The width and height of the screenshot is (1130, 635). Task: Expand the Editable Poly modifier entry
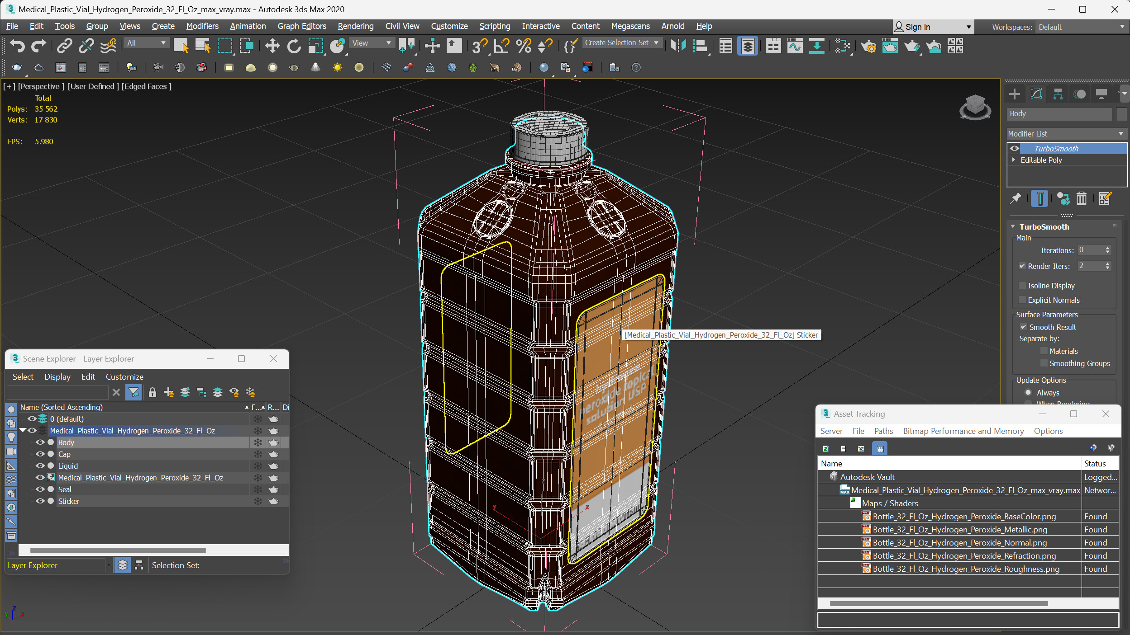click(1014, 160)
